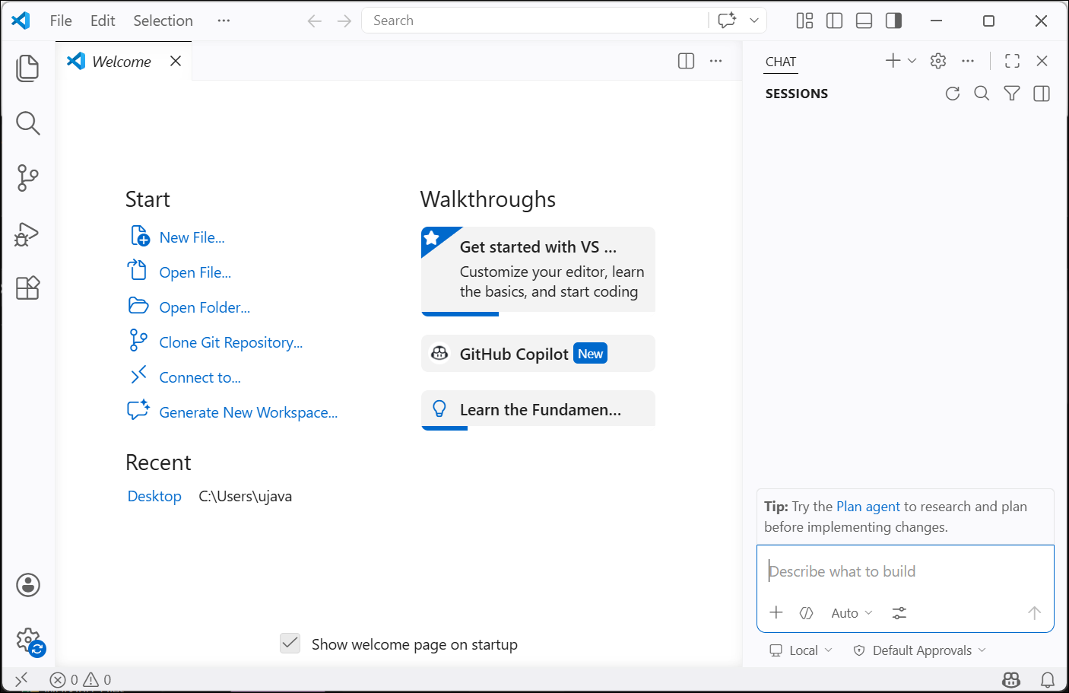This screenshot has height=693, width=1069.
Task: Open editor More Actions ellipsis
Action: (x=715, y=61)
